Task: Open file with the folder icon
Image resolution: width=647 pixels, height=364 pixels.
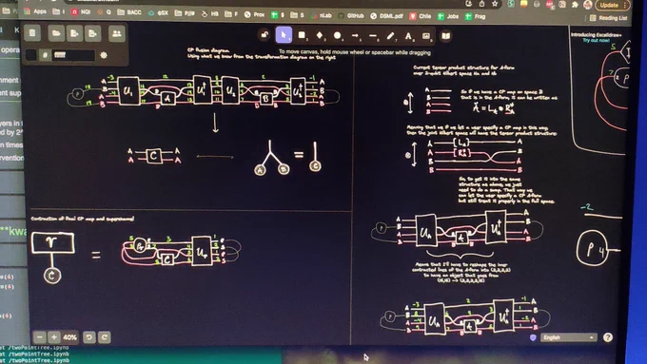Action: (x=56, y=33)
